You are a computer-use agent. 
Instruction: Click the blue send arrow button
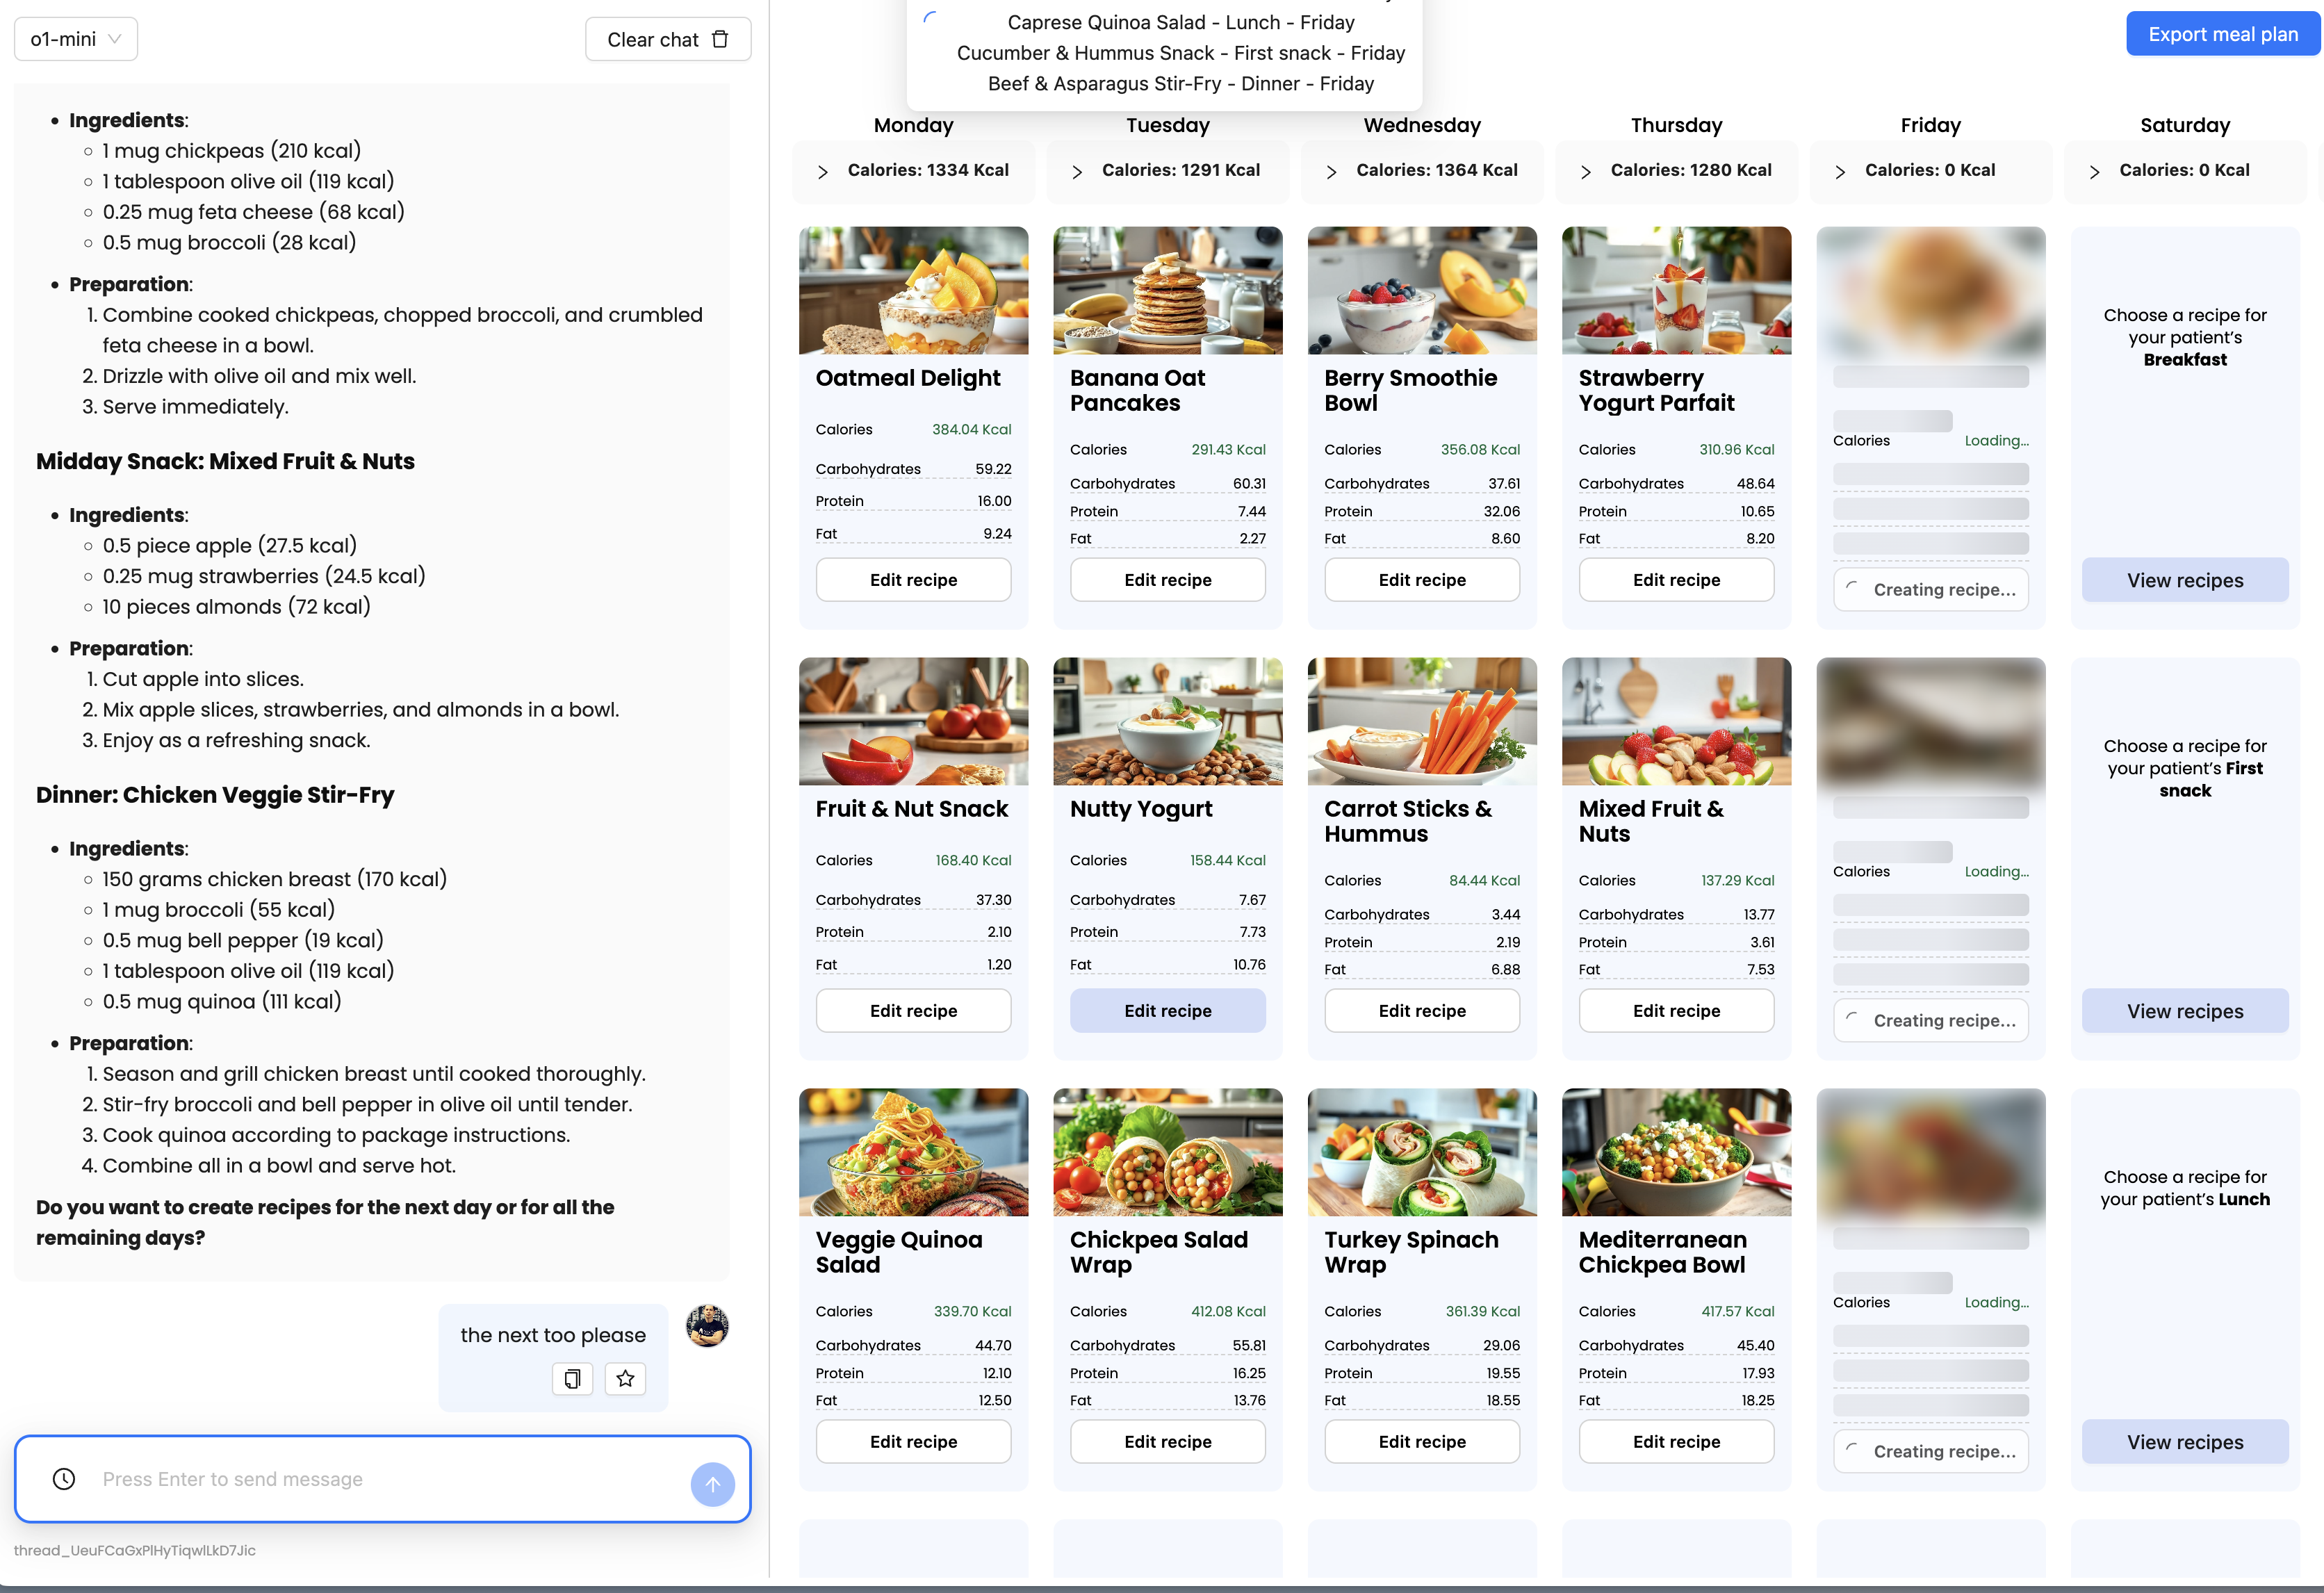712,1485
